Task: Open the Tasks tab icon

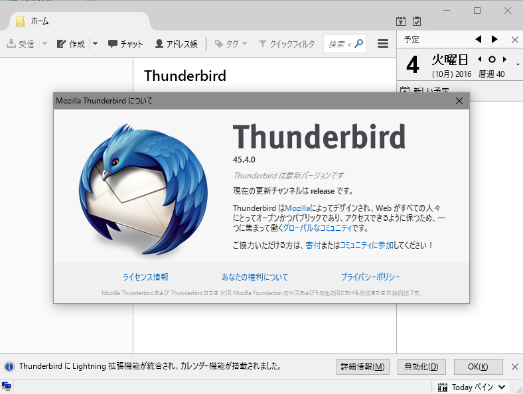Action: pos(417,21)
